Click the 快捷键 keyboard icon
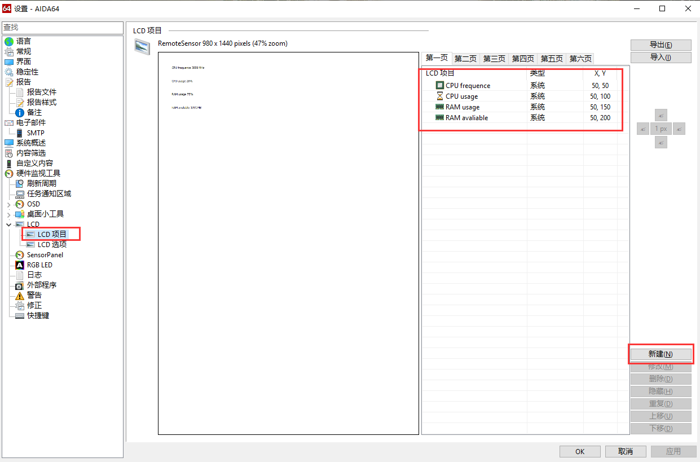Viewport: 700px width, 462px height. point(20,315)
